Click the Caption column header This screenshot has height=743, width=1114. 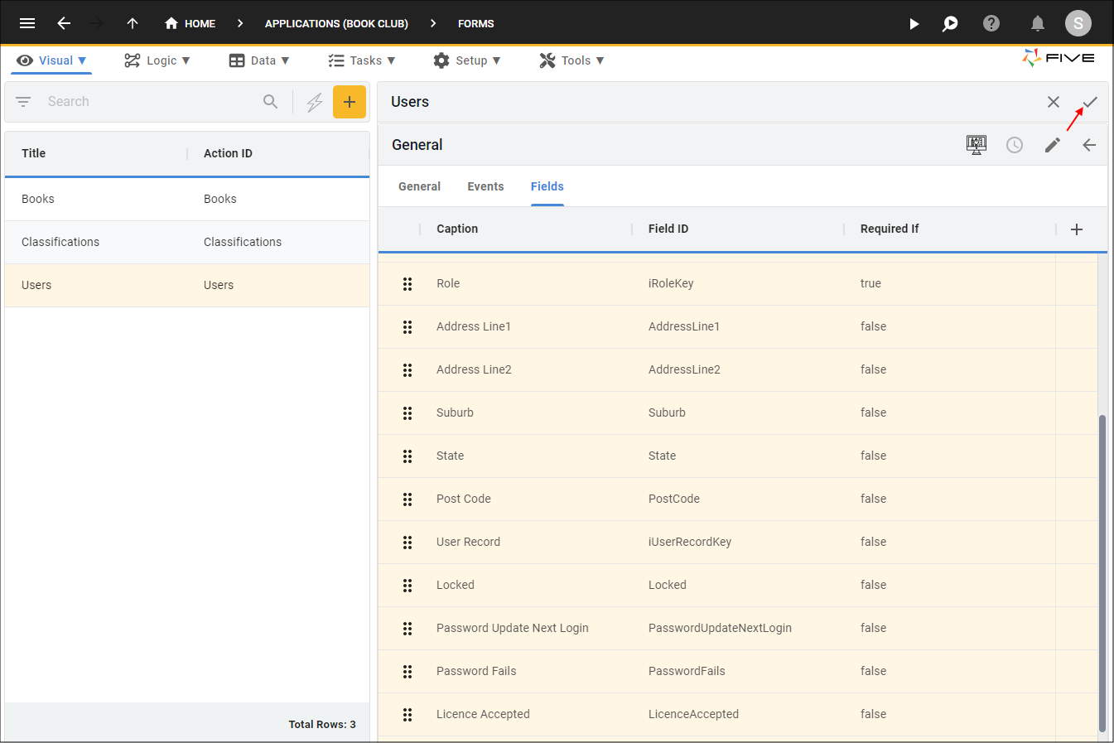click(x=457, y=229)
